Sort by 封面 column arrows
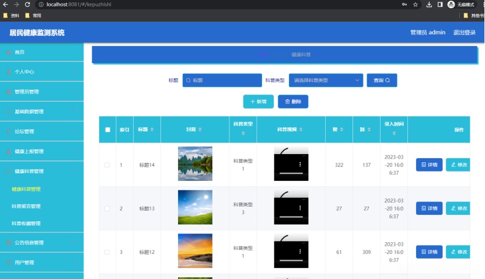Viewport: 485px width, 279px height. (x=200, y=130)
